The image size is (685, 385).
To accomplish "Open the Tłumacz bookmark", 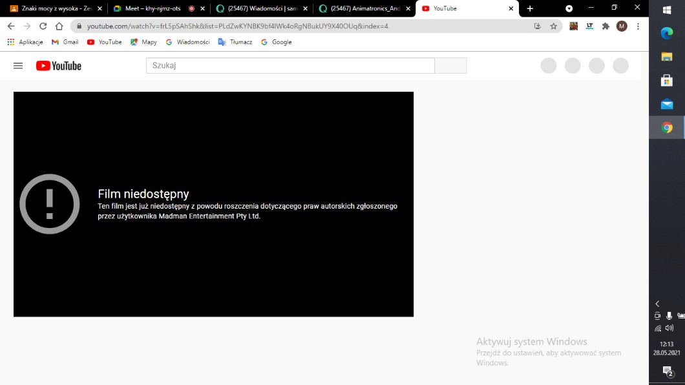I will [235, 42].
